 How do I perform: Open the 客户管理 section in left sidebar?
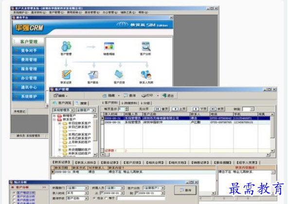[28, 41]
